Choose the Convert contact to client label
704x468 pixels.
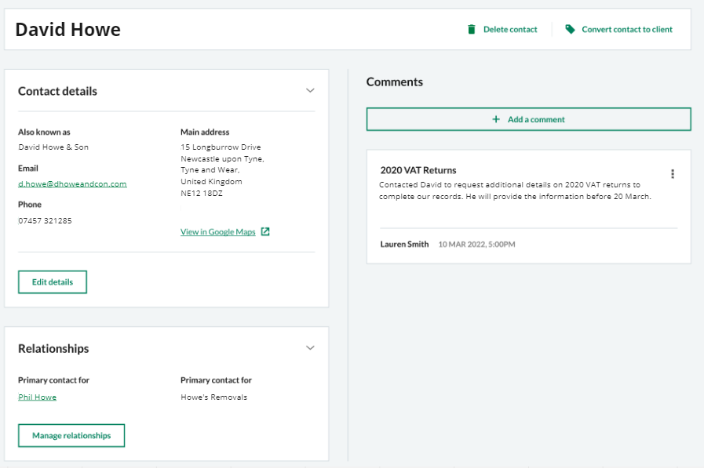pos(627,30)
